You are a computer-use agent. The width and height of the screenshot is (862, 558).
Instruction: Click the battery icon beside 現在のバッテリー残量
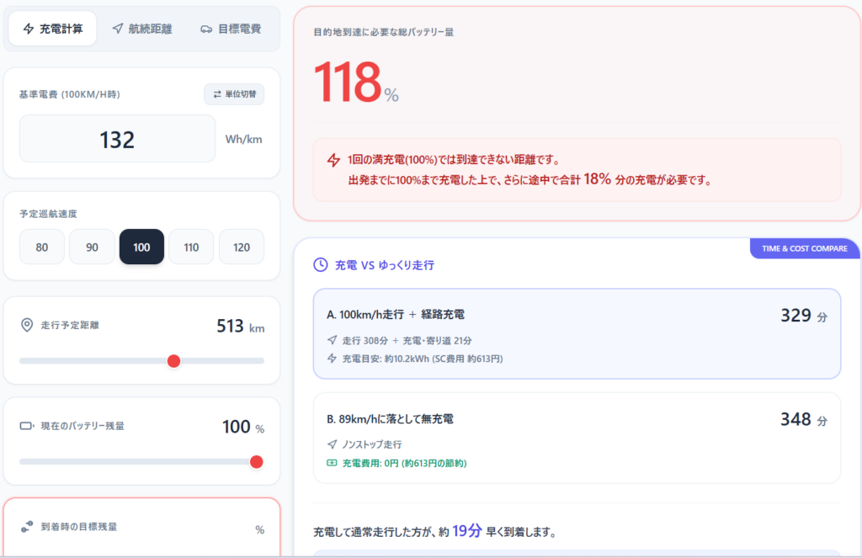(x=27, y=426)
